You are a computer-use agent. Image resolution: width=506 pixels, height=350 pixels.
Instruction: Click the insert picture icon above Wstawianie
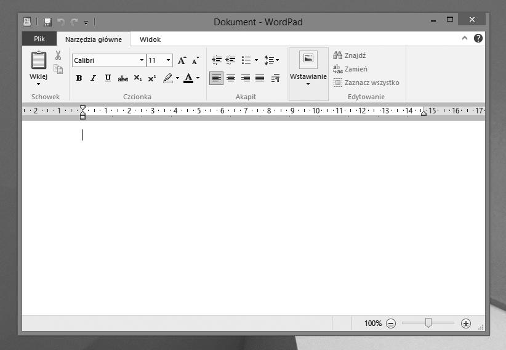[x=308, y=59]
